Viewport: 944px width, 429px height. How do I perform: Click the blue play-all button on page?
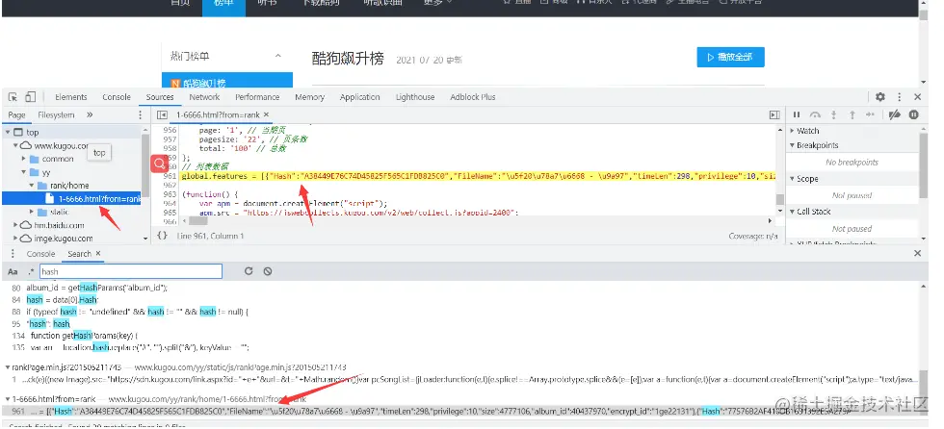coord(730,57)
